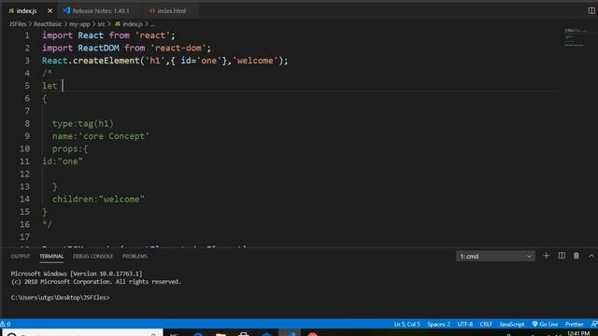Click index.js in the breadcrumb path
The height and width of the screenshot is (336, 598).
(x=129, y=24)
